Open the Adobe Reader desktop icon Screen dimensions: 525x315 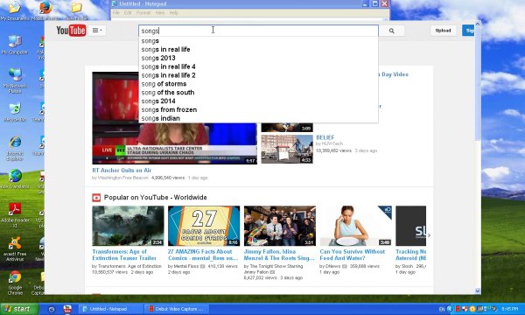[x=15, y=215]
